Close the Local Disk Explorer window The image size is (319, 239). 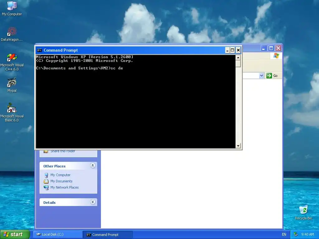click(278, 48)
